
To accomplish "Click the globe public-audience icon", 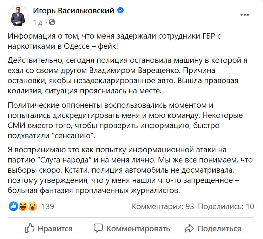I will click(52, 22).
